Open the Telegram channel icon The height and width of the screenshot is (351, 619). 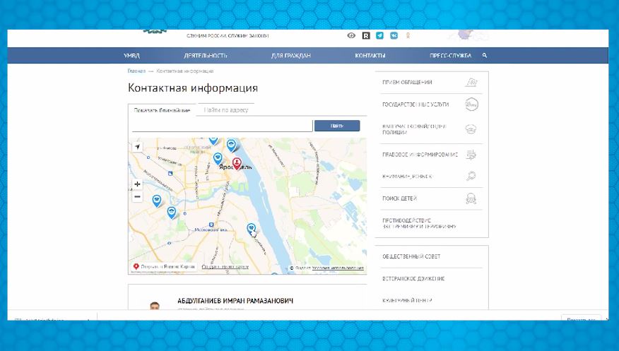[x=379, y=35]
